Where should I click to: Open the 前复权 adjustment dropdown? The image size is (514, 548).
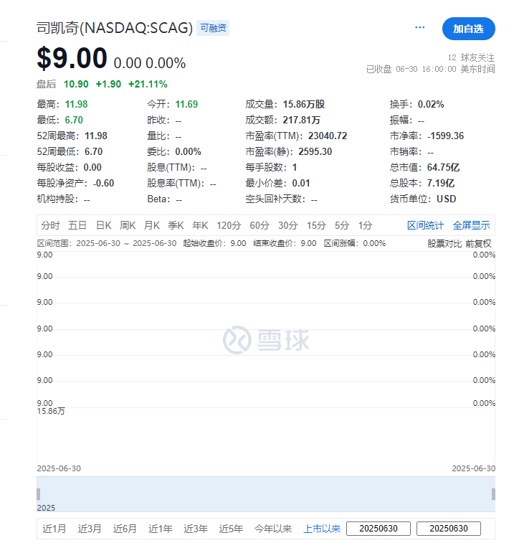pos(478,244)
